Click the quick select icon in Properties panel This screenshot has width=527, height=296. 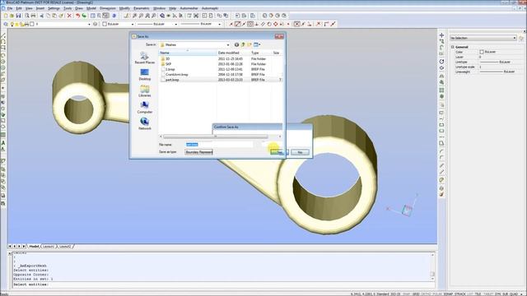521,39
